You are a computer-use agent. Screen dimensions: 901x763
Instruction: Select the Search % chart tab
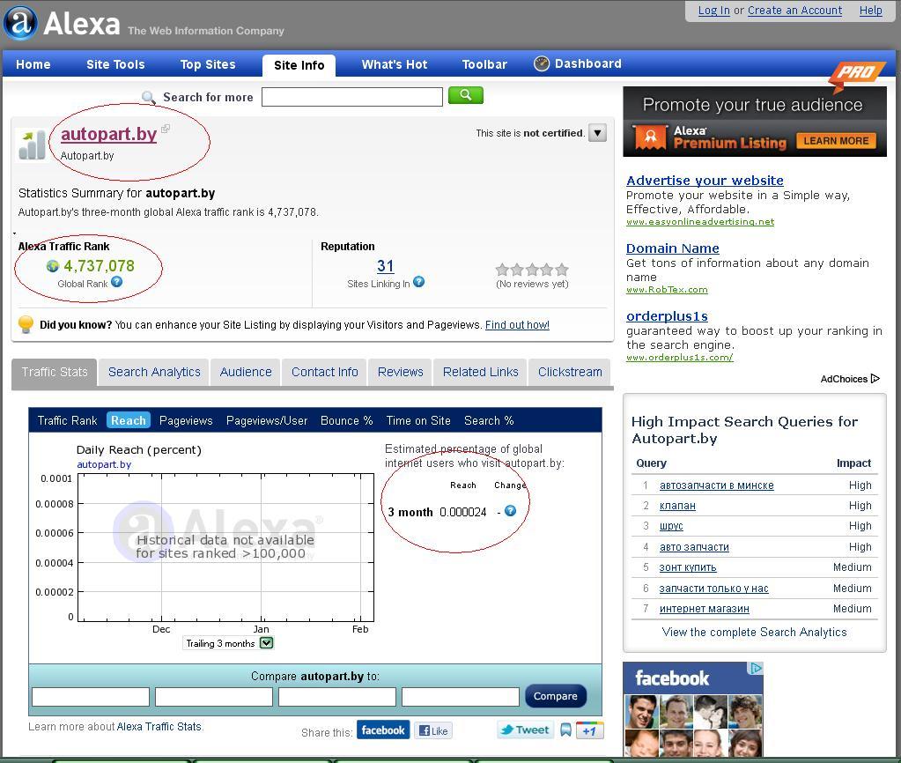489,420
